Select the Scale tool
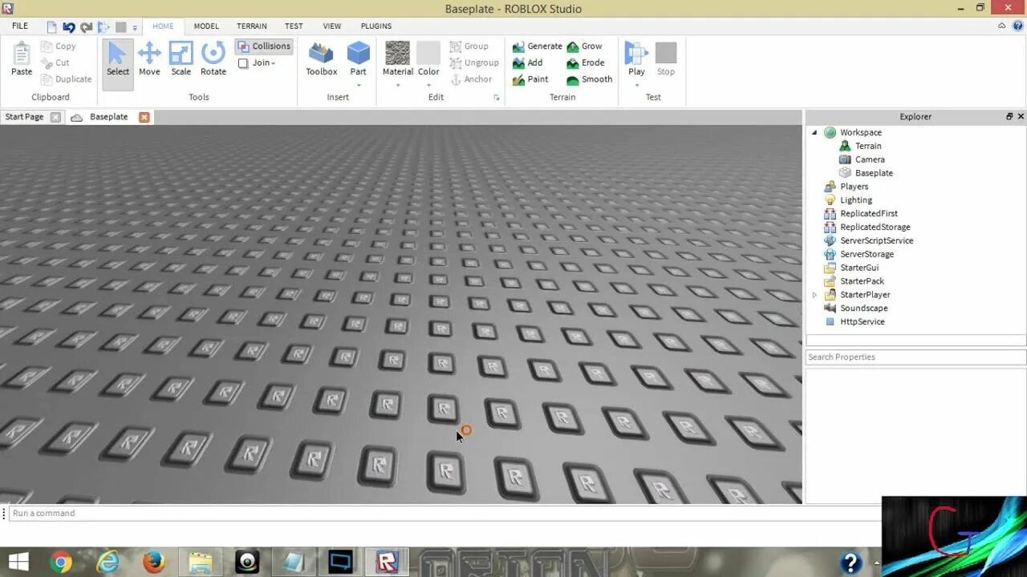The image size is (1027, 577). [x=181, y=59]
